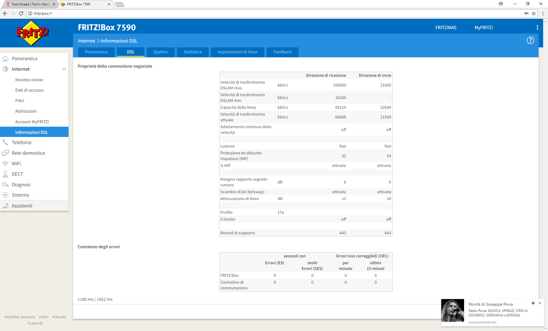Close the Giuseppe Povia notification
This screenshot has width=548, height=331.
pyautogui.click(x=540, y=303)
